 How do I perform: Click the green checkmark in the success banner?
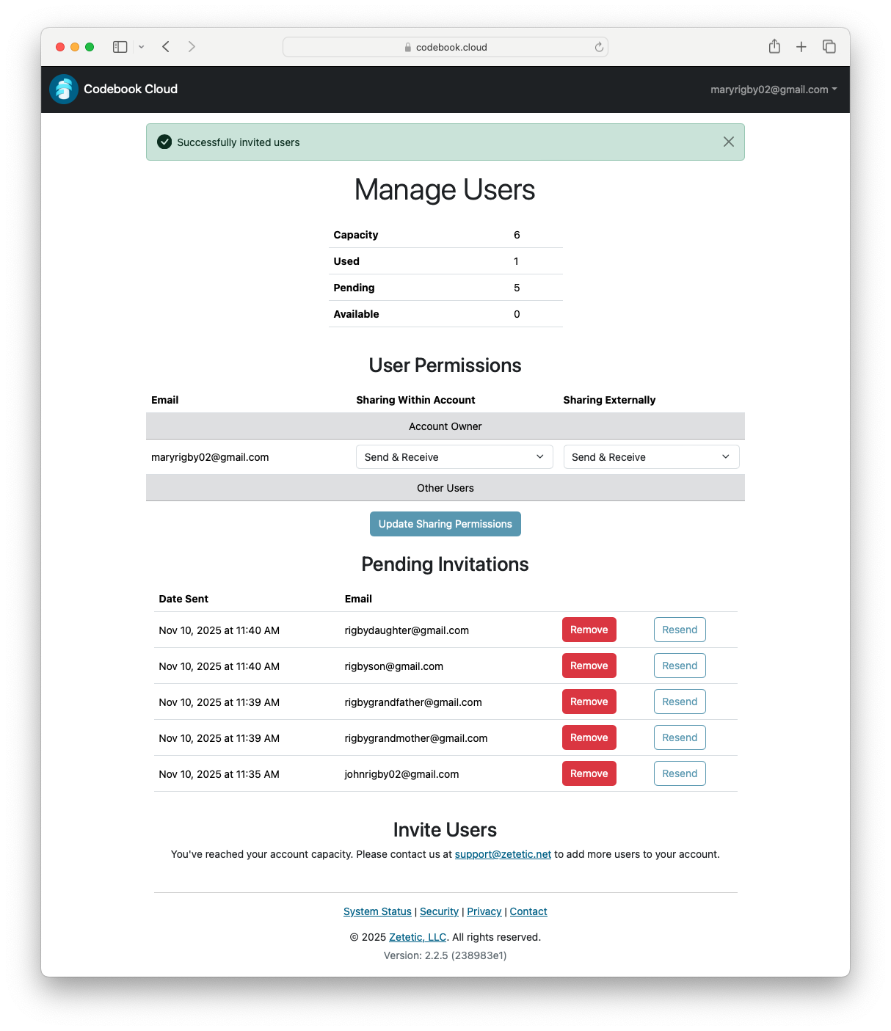click(x=164, y=142)
